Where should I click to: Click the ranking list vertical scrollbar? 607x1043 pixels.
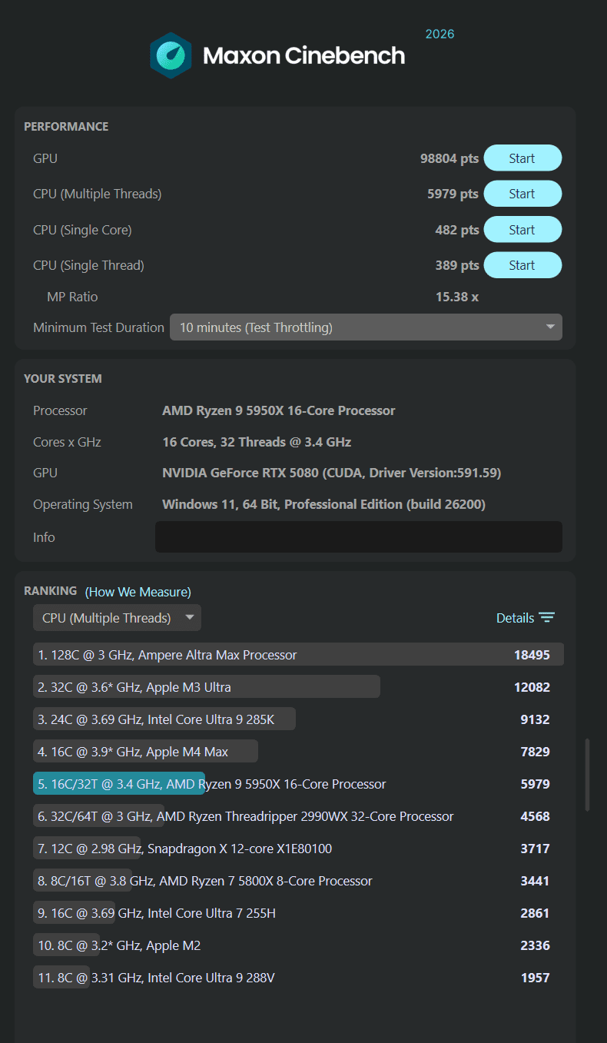pos(588,775)
